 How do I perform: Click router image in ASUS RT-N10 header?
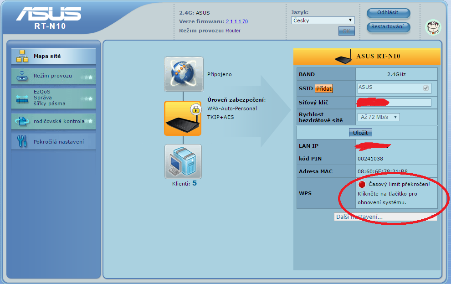(343, 57)
